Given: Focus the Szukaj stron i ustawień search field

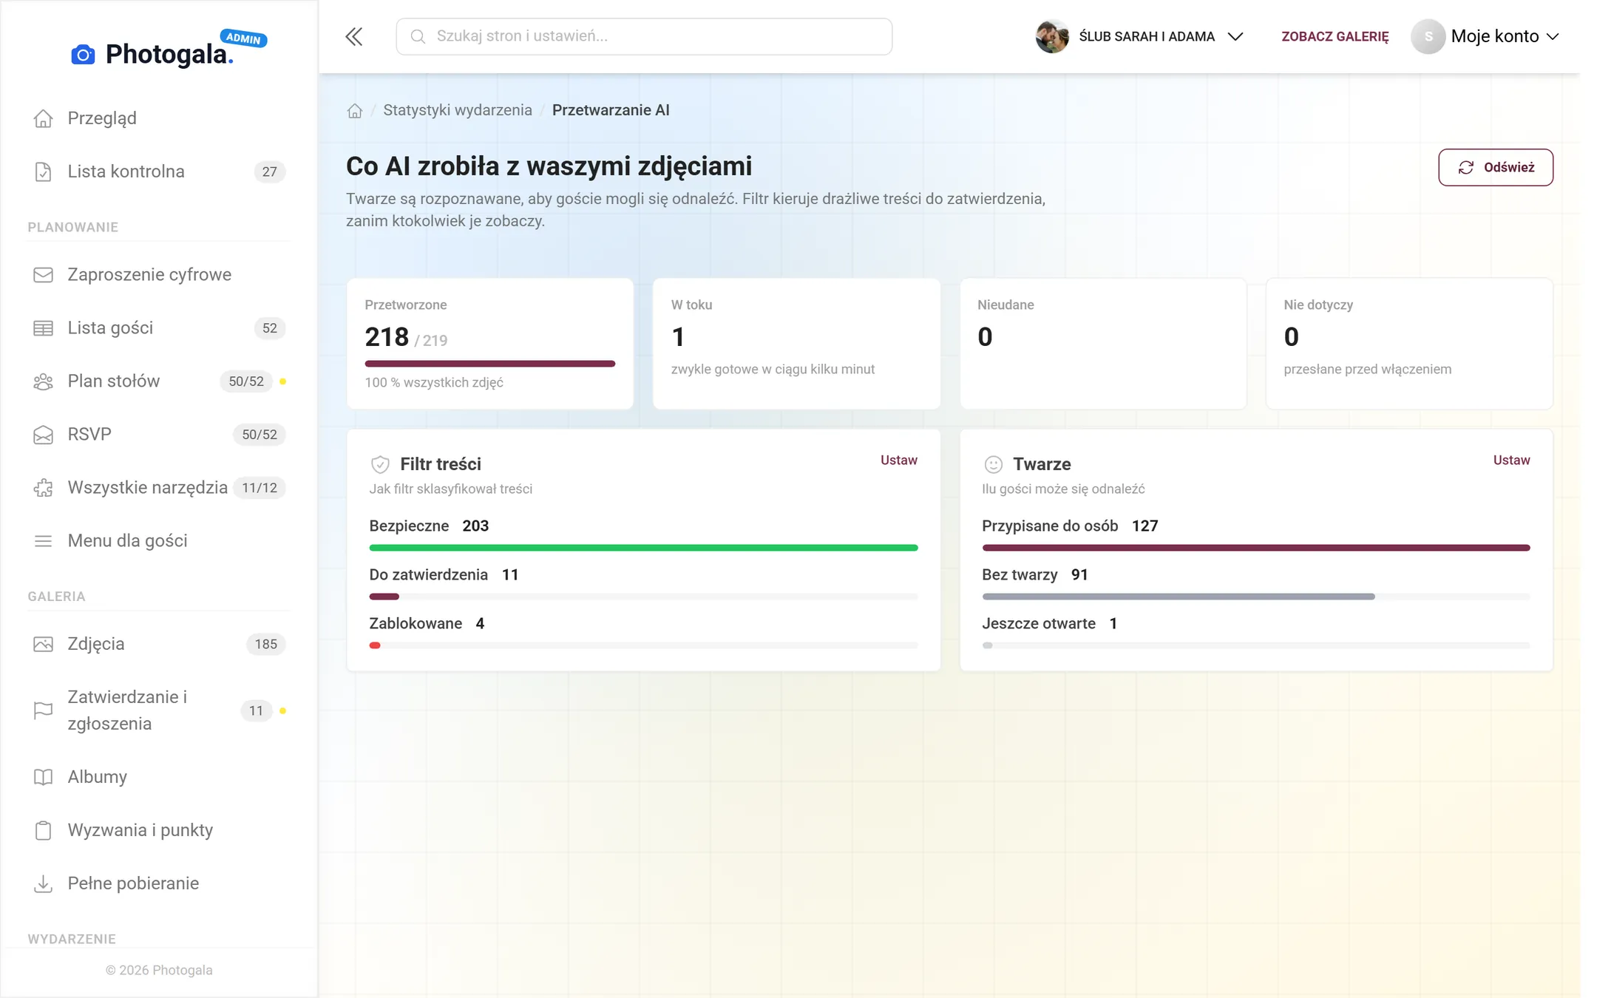Looking at the screenshot, I should (644, 37).
